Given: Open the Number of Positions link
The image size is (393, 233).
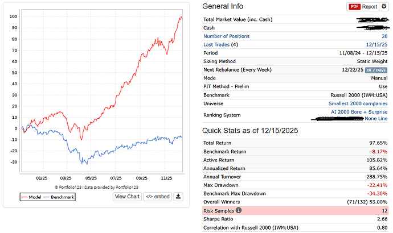Looking at the screenshot, I should point(226,36).
